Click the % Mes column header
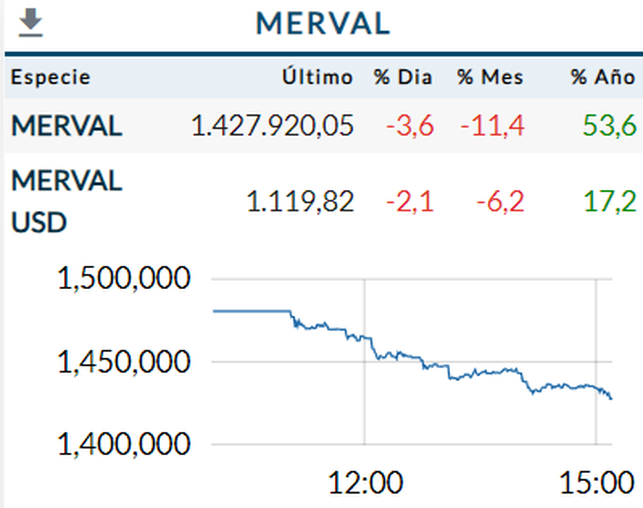 (490, 77)
